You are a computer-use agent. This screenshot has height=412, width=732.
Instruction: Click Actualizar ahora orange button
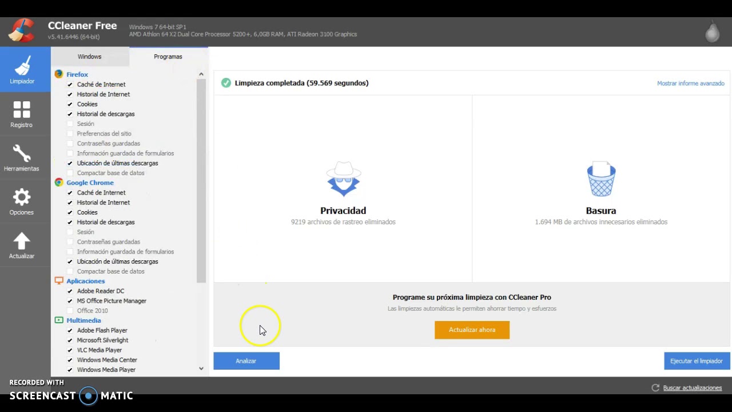[472, 330]
